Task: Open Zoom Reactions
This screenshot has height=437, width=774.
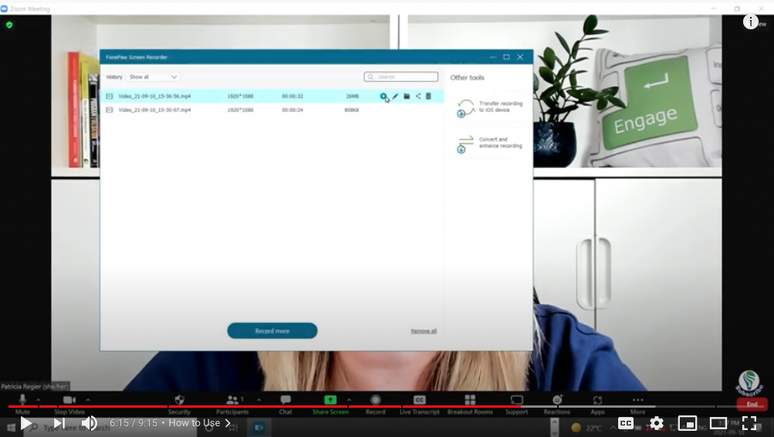Action: (557, 403)
